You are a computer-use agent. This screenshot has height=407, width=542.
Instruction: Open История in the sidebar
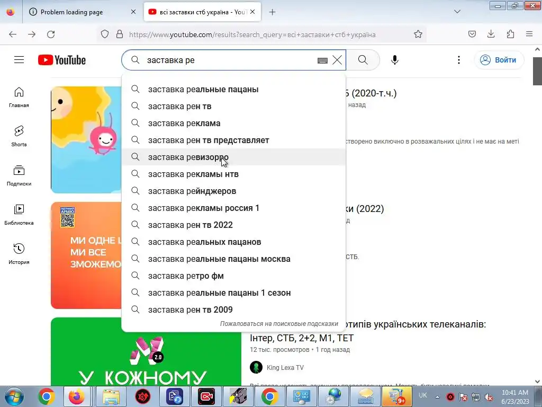pyautogui.click(x=19, y=254)
